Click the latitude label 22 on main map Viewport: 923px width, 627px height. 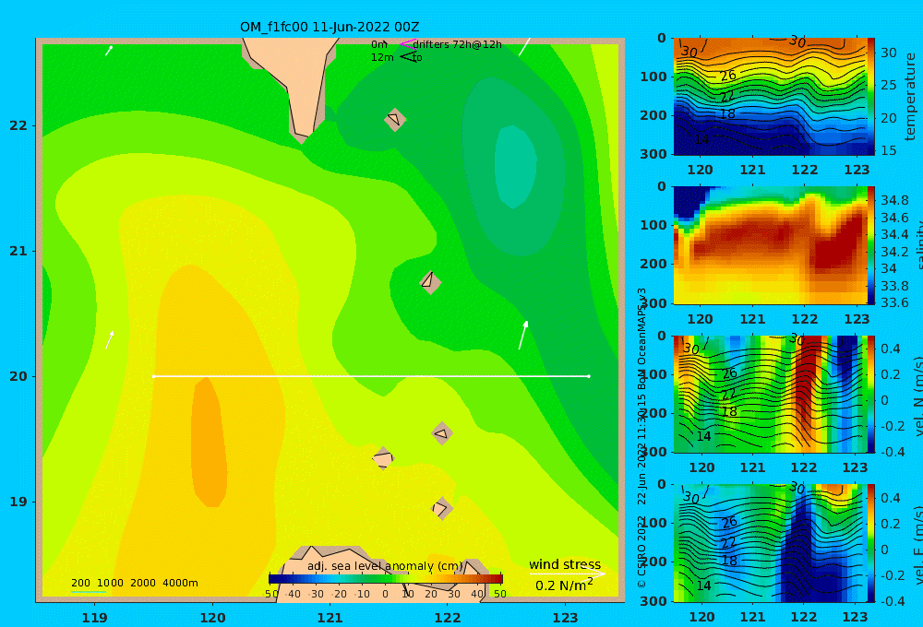point(18,125)
